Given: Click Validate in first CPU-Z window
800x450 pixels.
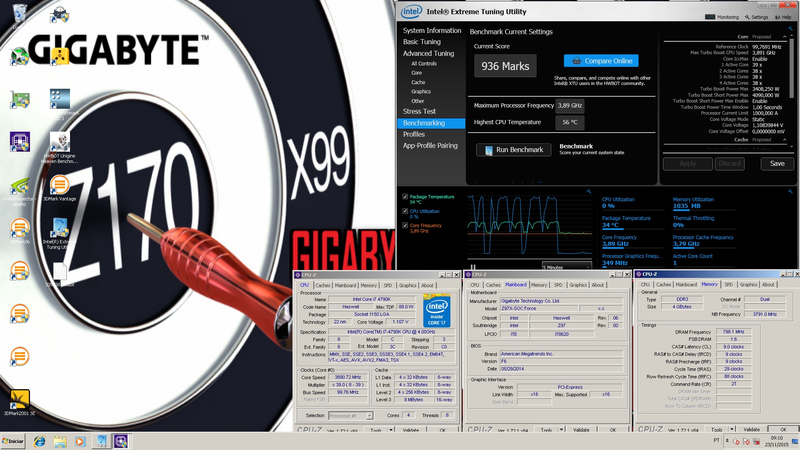Looking at the screenshot, I should coord(411,430).
